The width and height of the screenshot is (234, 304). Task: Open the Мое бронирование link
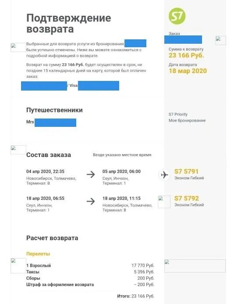pyautogui.click(x=187, y=120)
